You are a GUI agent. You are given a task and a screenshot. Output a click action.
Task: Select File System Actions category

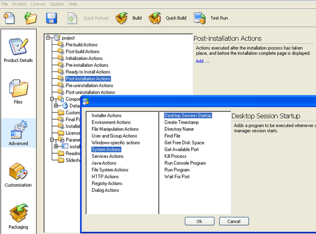pyautogui.click(x=110, y=170)
